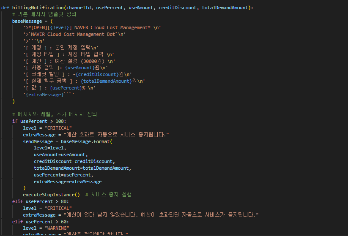The image size is (348, 236).
Task: Click the {usePercent}% placeholder line
Action: (x=59, y=88)
